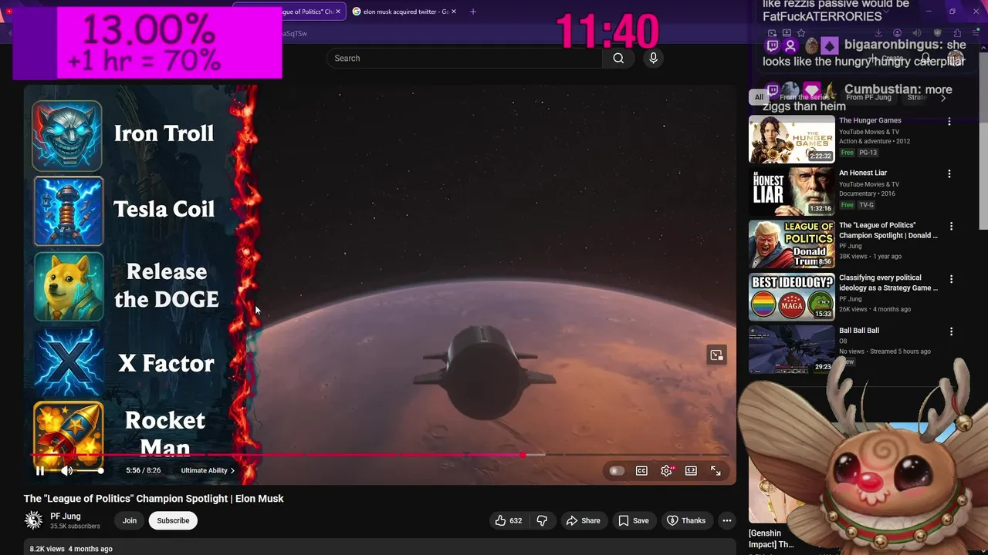Click the 8.2K views description text
This screenshot has width=988, height=555.
click(71, 549)
